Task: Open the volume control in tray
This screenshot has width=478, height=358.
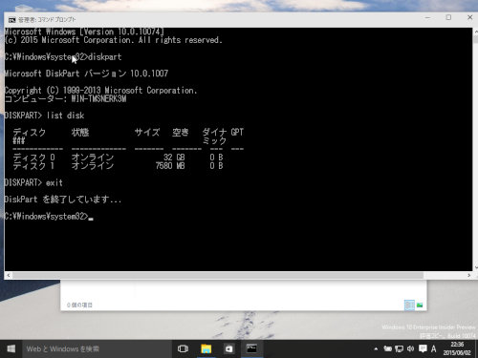Action: tap(410, 349)
